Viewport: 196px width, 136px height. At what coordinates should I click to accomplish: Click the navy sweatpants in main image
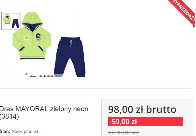[x=70, y=57]
